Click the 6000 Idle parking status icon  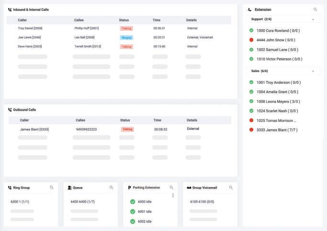(x=133, y=201)
